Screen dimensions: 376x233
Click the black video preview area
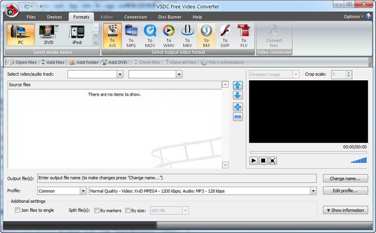pos(308,111)
